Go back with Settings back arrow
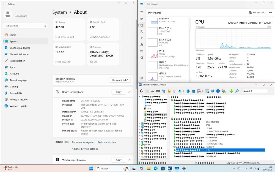The width and height of the screenshot is (275, 172). (x=4, y=4)
